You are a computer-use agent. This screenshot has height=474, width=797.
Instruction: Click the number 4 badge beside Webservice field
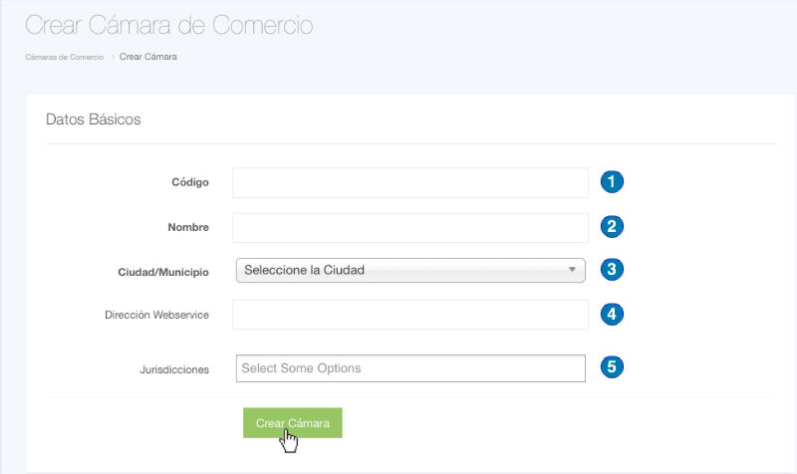[612, 314]
